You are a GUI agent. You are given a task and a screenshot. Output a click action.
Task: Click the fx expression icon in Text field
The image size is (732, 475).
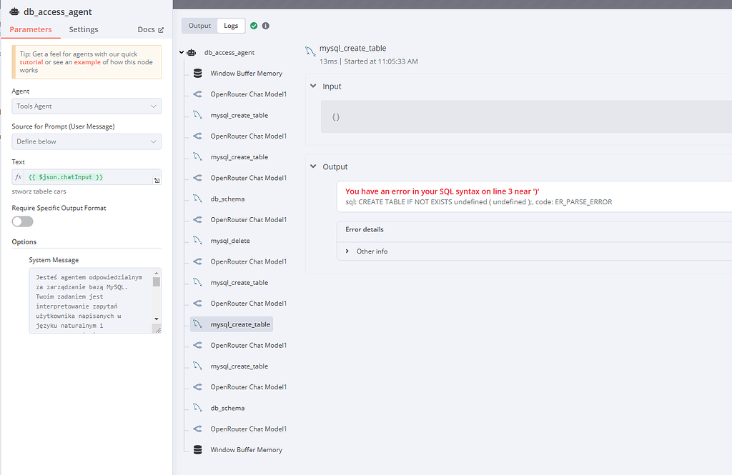coord(18,177)
